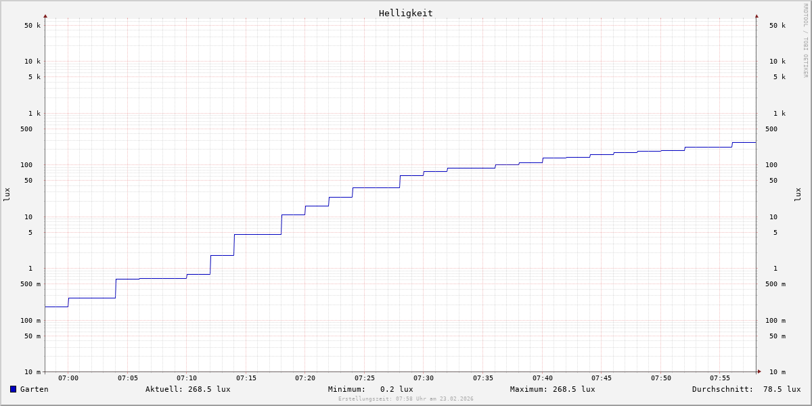This screenshot has width=812, height=406.
Task: Click the 07:55 time axis label
Action: tap(720, 378)
